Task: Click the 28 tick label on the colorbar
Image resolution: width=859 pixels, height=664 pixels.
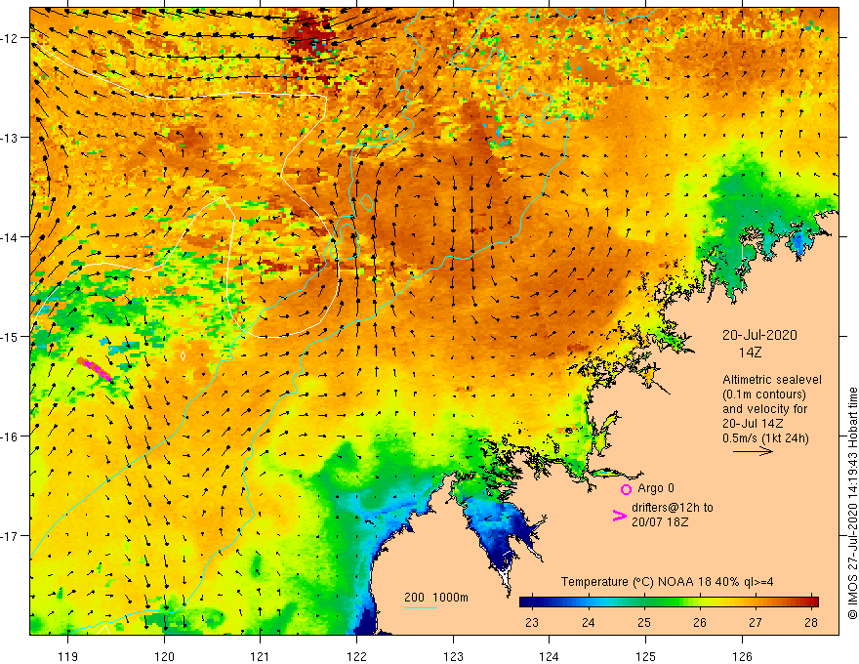Action: pyautogui.click(x=811, y=623)
